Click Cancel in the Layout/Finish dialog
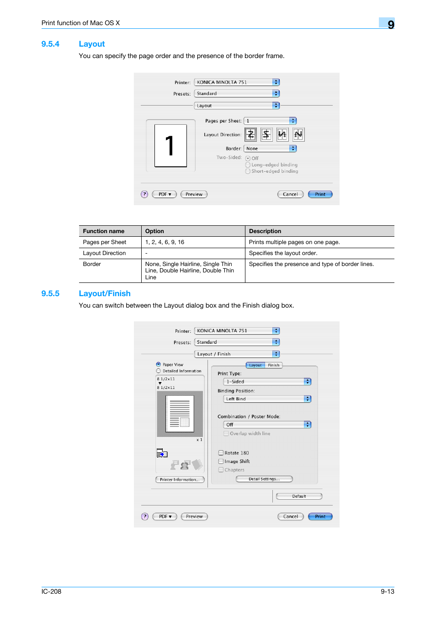This screenshot has width=436, height=617. pyautogui.click(x=291, y=516)
